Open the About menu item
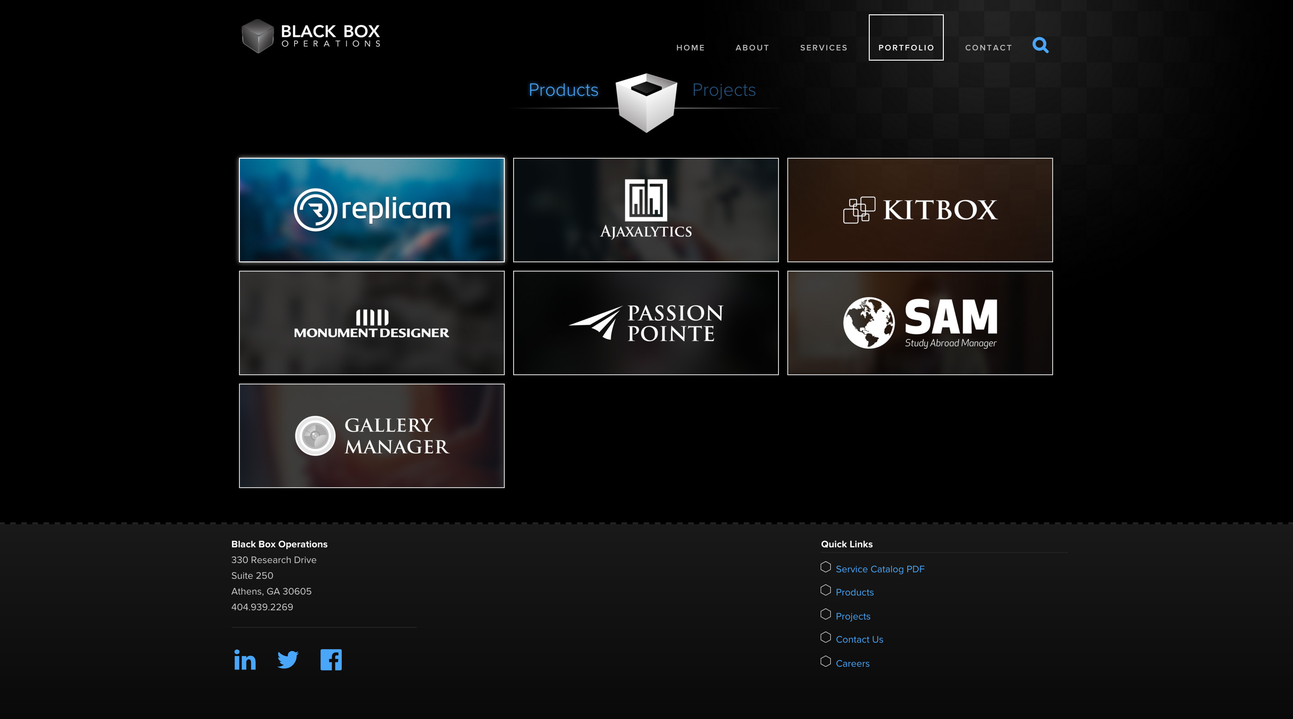The height and width of the screenshot is (719, 1293). pyautogui.click(x=752, y=48)
